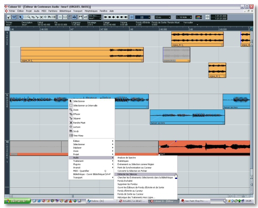258x208 pixels.
Task: Start audition with the Play triangle button
Action: [60, 17]
